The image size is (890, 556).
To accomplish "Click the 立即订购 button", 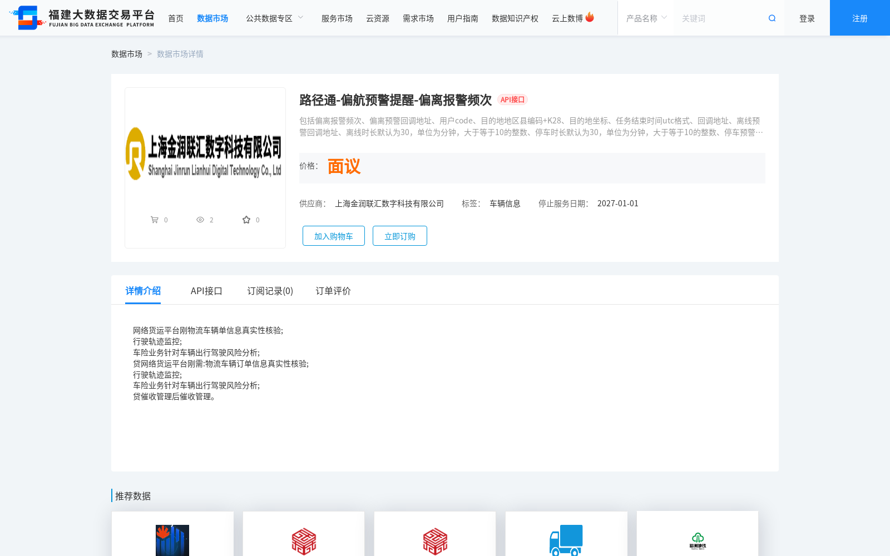I will click(400, 236).
